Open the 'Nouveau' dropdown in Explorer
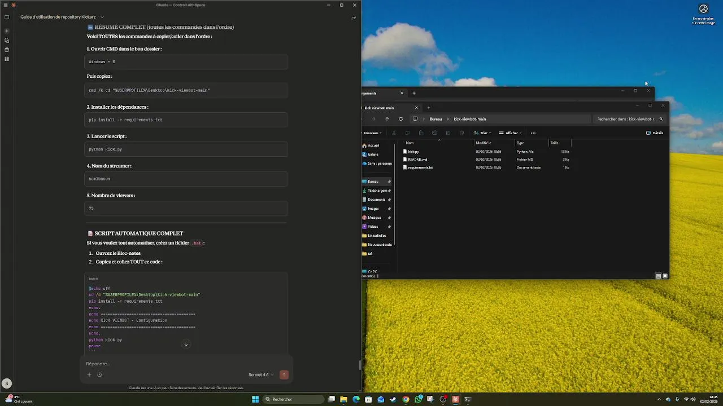This screenshot has height=406, width=723. [372, 133]
